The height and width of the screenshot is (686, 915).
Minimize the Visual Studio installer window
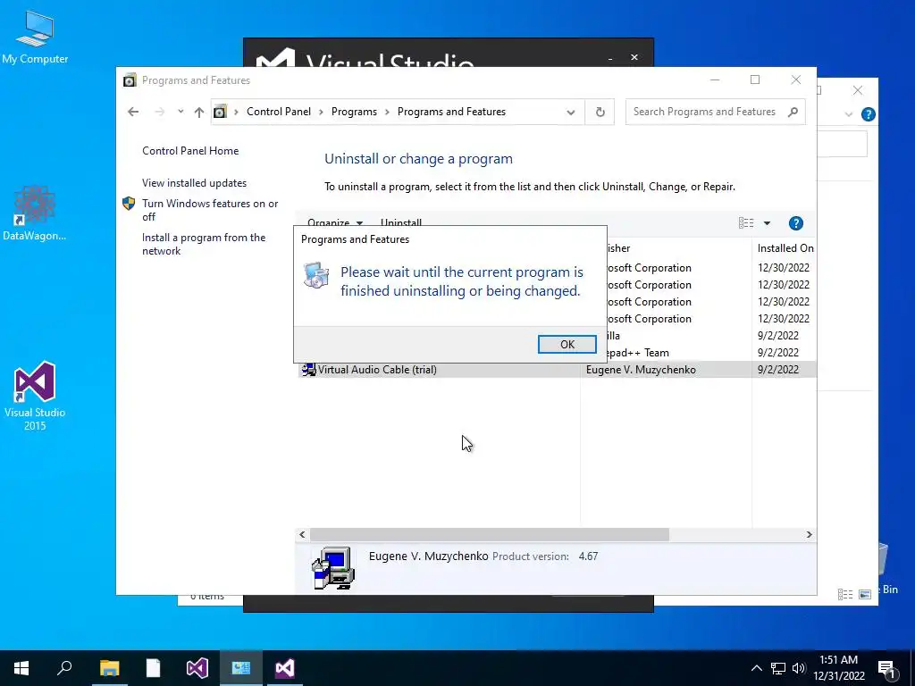pyautogui.click(x=610, y=58)
